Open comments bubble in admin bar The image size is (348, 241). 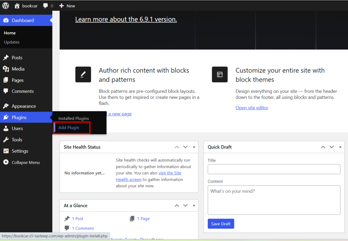click(46, 6)
